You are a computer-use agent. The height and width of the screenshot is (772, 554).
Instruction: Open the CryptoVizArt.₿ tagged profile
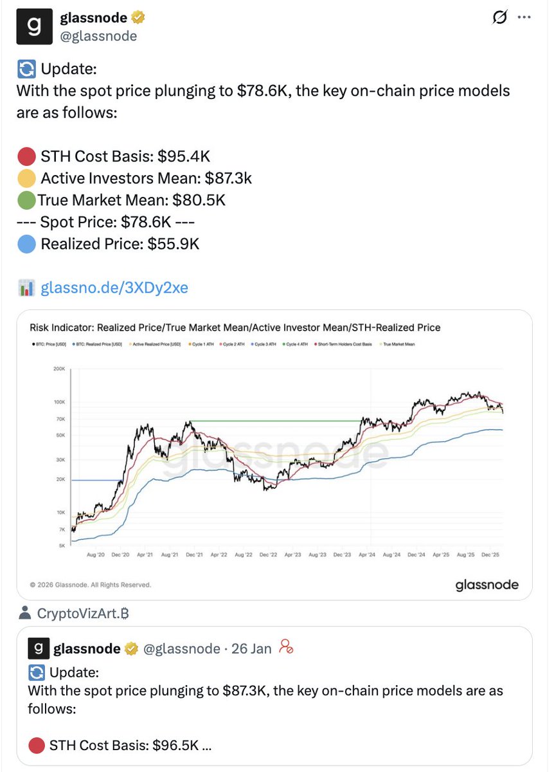(83, 613)
